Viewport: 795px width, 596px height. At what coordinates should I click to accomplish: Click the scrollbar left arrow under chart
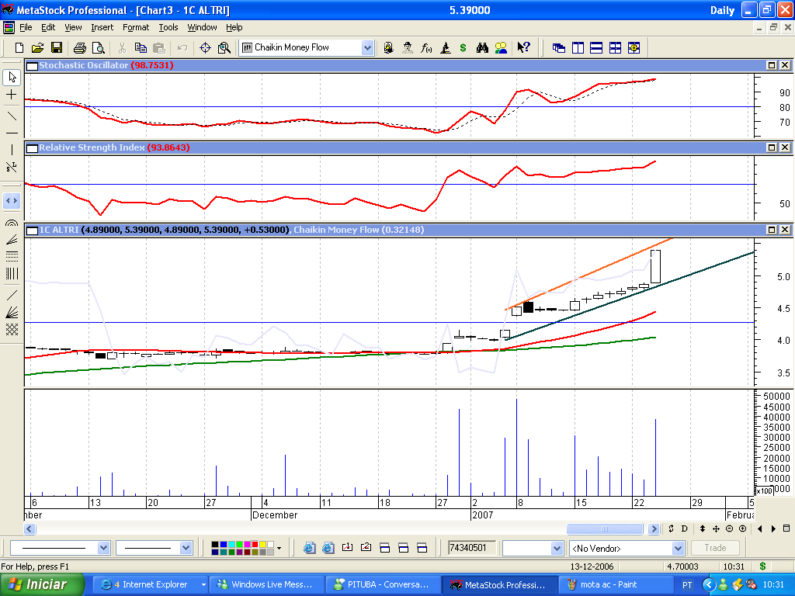[30, 528]
